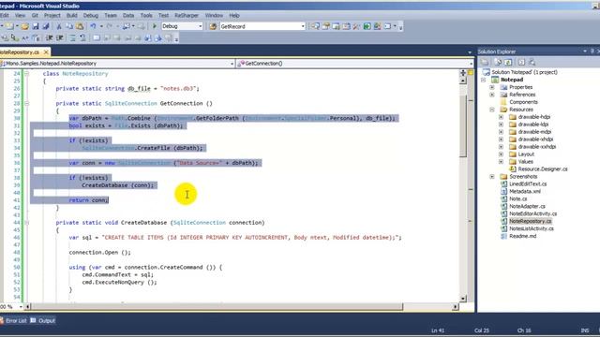600x337 pixels.
Task: Expand the Properties node in Solution Explorer
Action: pos(492,87)
